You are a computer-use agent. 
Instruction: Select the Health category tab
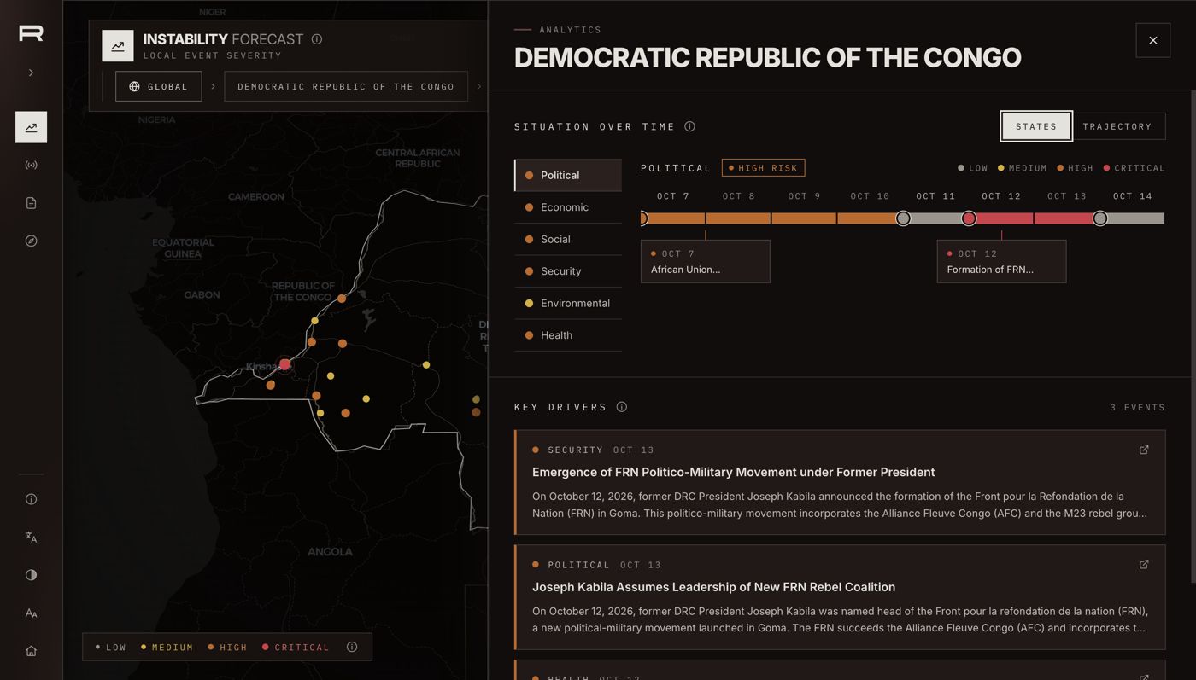coord(568,335)
